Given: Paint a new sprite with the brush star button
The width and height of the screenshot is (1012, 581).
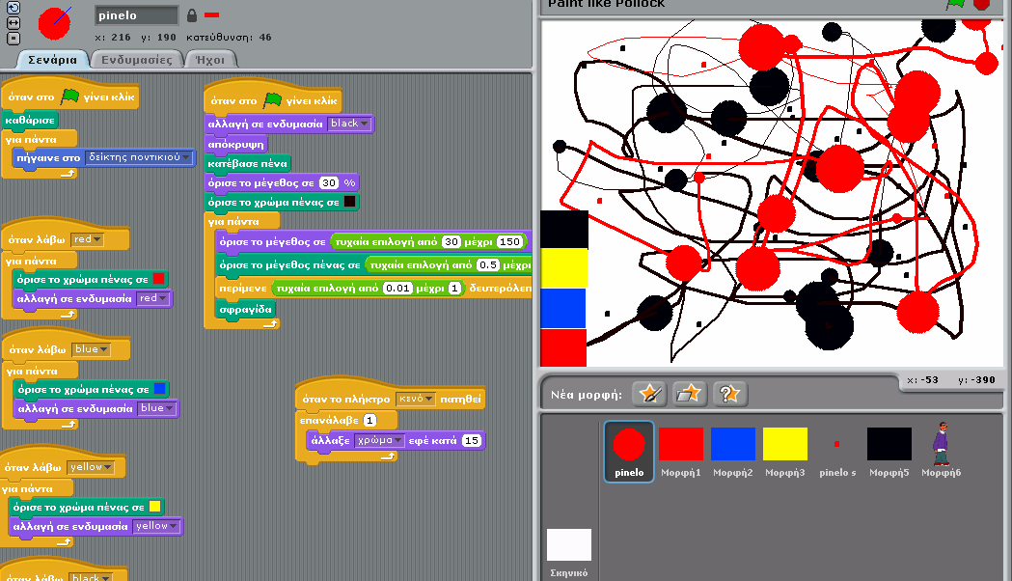Looking at the screenshot, I should point(648,393).
